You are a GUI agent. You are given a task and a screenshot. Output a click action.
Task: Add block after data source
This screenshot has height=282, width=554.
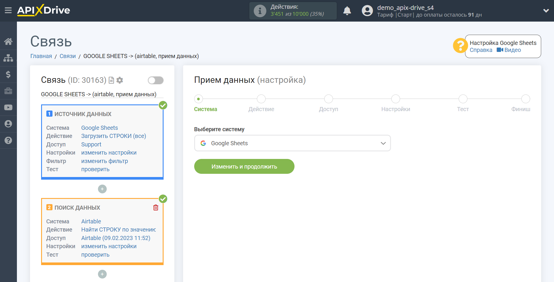tap(102, 189)
